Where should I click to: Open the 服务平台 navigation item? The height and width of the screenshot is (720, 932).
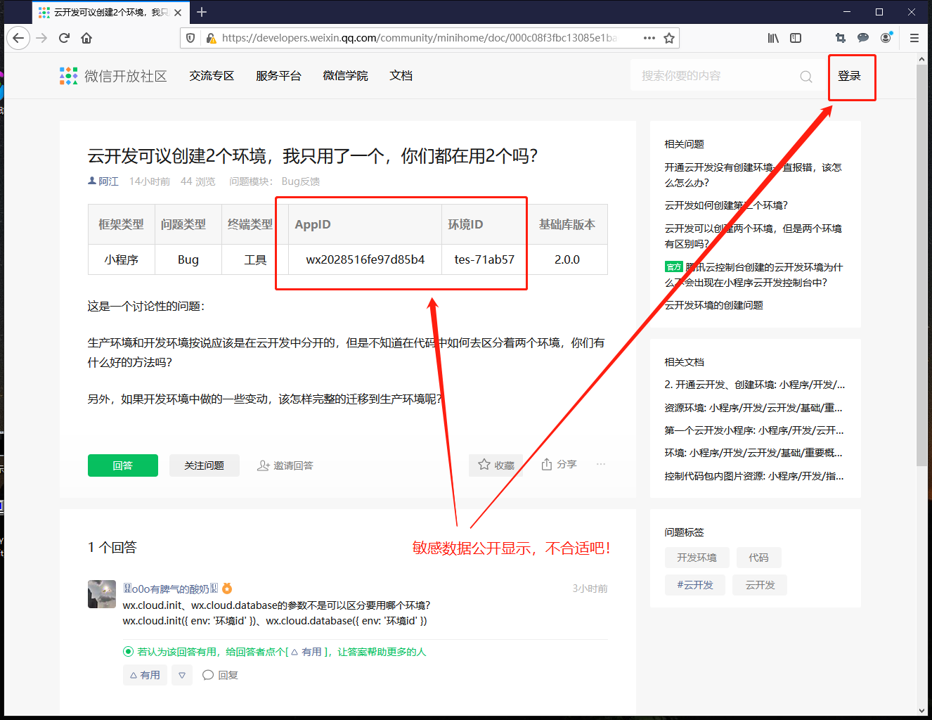coord(278,76)
